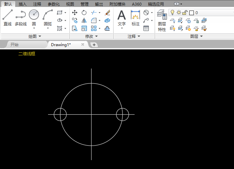The image size is (234, 169).
Task: Toggle layer freeze sun icon
Action: 179,13
